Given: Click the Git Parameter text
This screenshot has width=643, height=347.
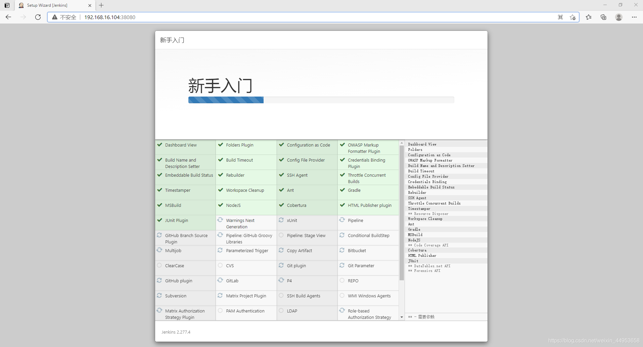Looking at the screenshot, I should click(361, 266).
